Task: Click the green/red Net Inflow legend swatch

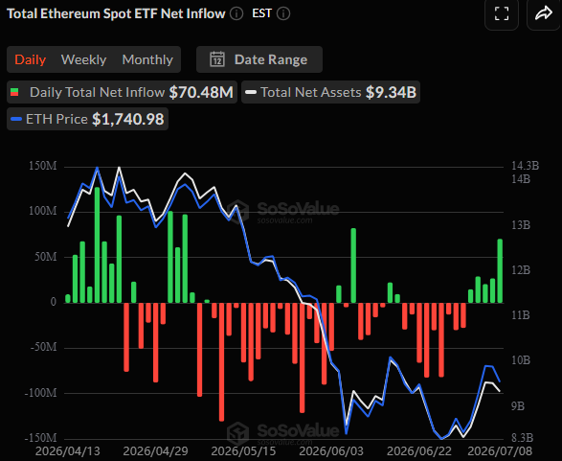Action: (14, 92)
